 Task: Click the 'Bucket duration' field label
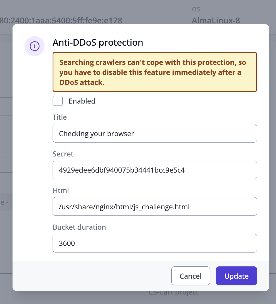click(x=79, y=227)
